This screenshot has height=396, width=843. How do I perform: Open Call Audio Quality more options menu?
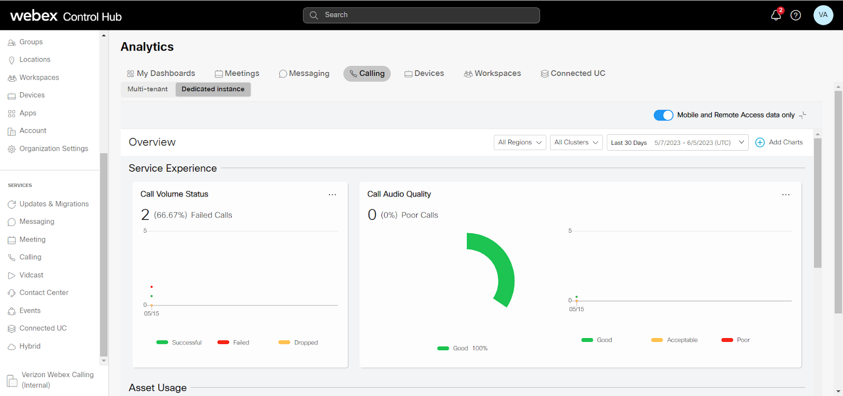pos(786,194)
